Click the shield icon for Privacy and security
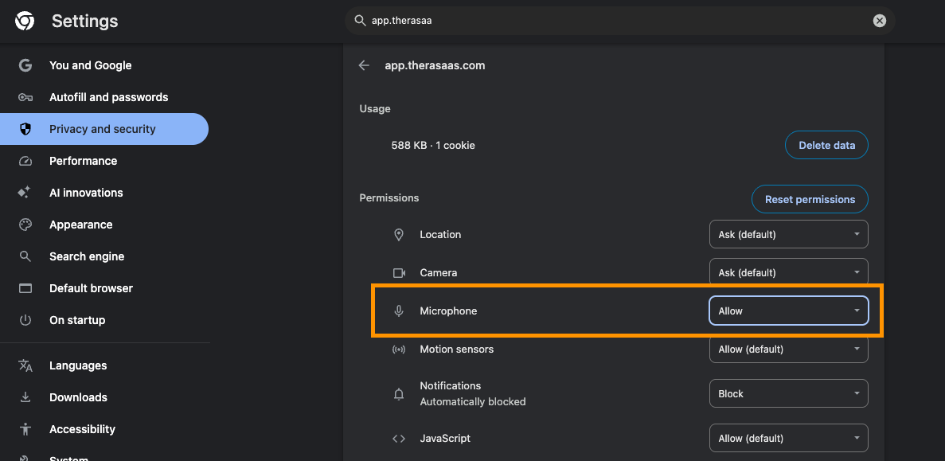 pyautogui.click(x=25, y=129)
